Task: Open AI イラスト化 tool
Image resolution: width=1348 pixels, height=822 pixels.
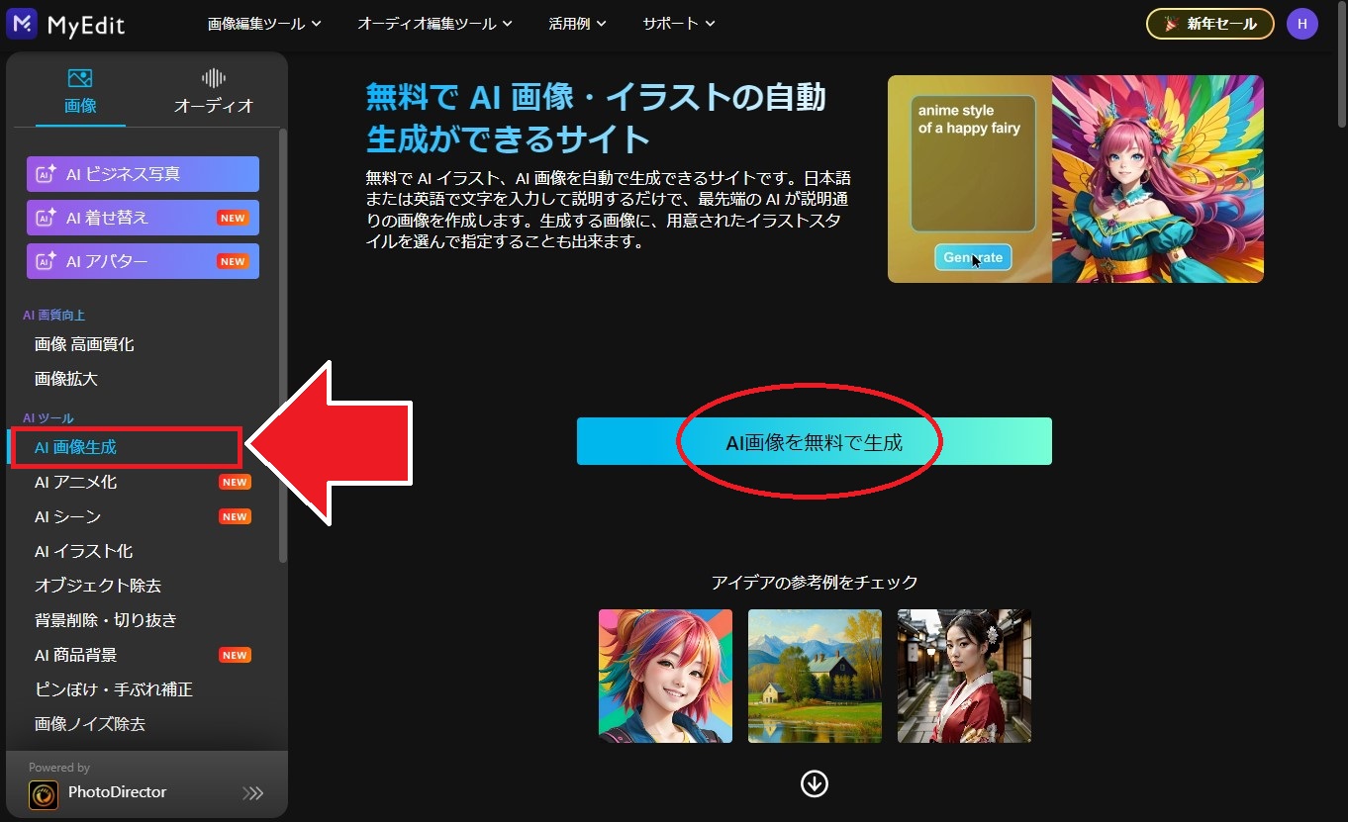Action: pos(84,551)
